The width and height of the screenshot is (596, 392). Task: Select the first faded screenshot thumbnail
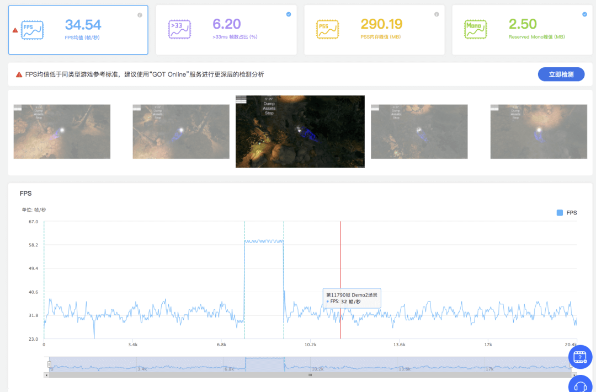pos(62,131)
